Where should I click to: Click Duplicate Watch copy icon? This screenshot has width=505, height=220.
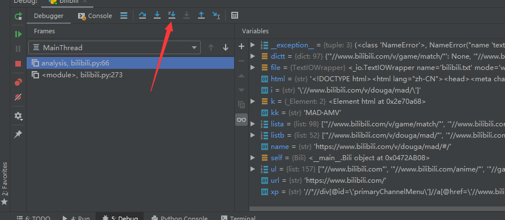241,105
